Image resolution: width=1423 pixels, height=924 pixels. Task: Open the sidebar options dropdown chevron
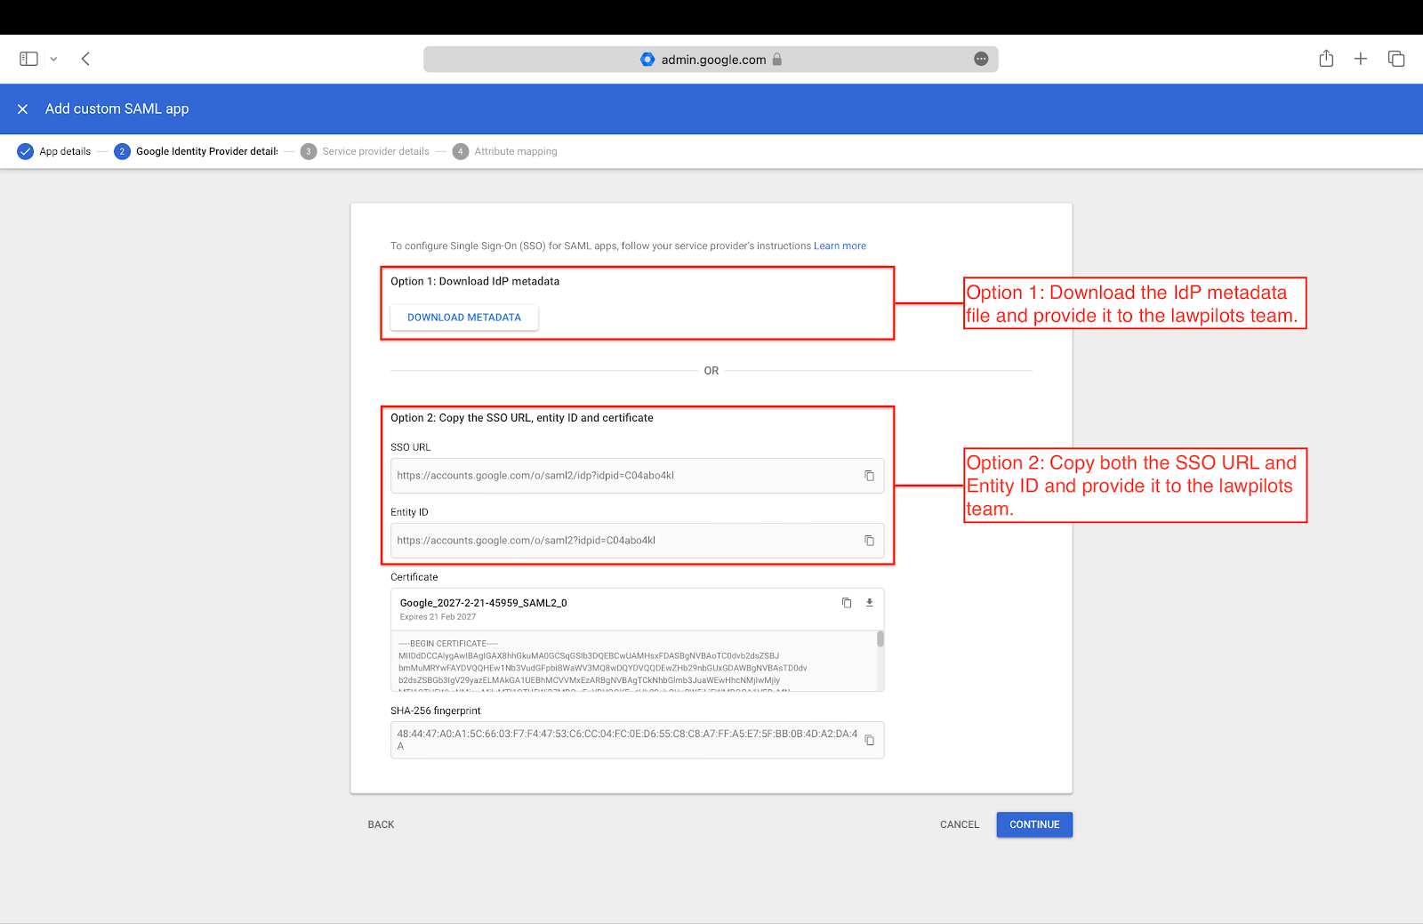[x=53, y=59]
